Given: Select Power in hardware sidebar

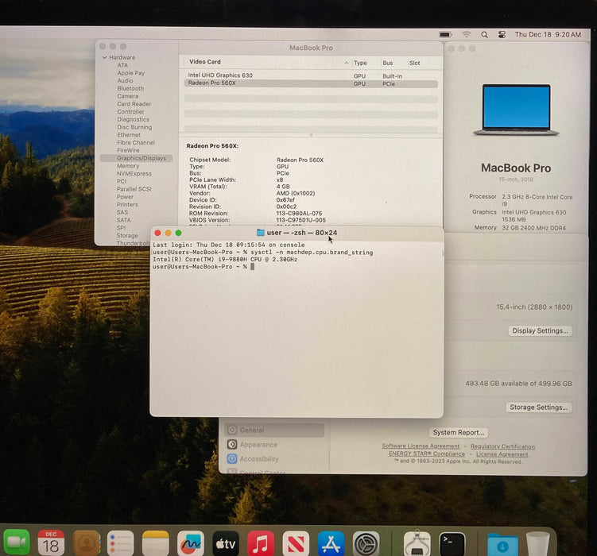Looking at the screenshot, I should click(125, 197).
